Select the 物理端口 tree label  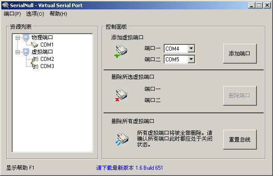pos(42,37)
